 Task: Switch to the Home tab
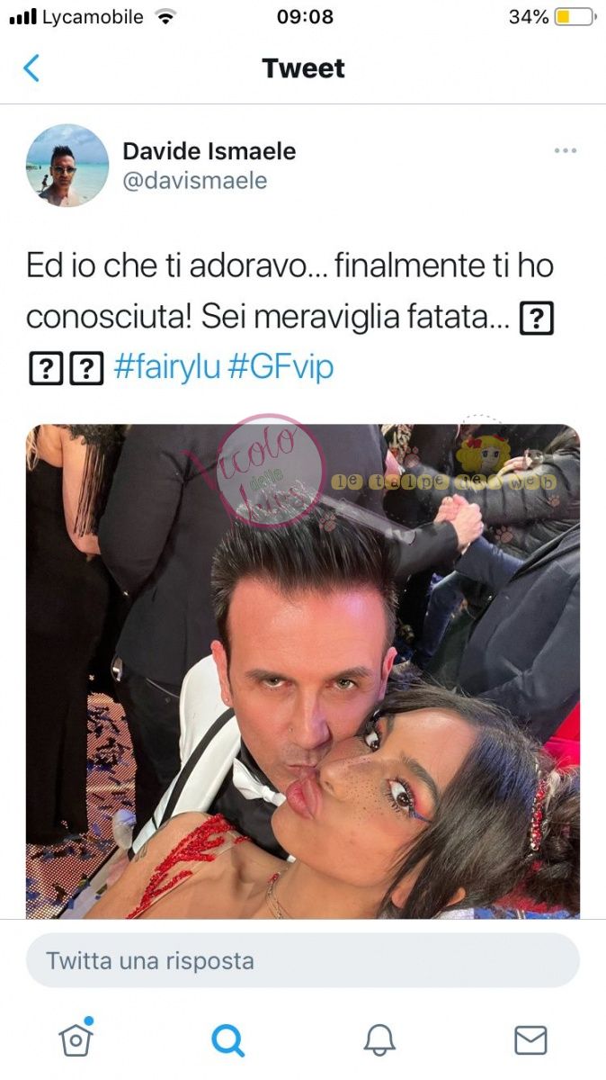coord(76,1039)
